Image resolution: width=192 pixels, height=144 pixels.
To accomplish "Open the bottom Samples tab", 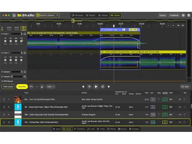I will (134, 129).
